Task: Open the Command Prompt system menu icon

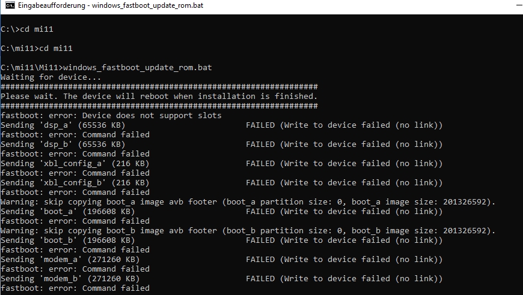Action: [10, 5]
